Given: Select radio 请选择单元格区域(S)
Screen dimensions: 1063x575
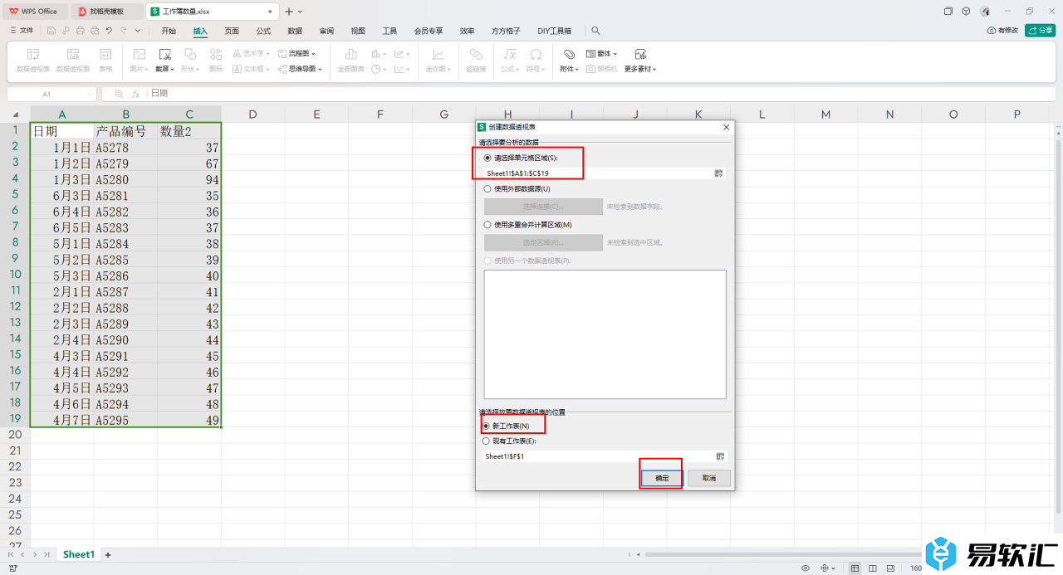Looking at the screenshot, I should (487, 158).
